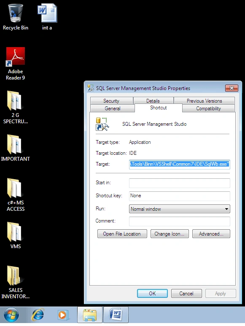
Task: Click the Change Icon... button
Action: 170,234
